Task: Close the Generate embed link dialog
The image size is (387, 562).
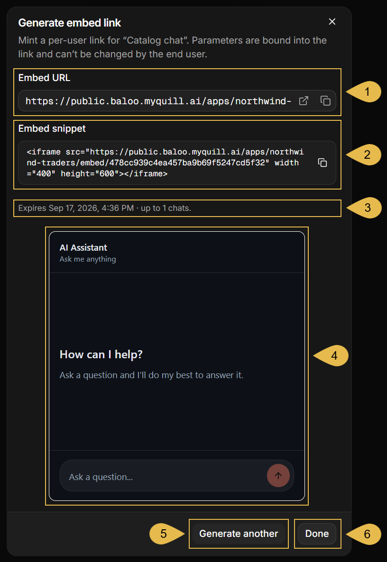Action: [332, 22]
